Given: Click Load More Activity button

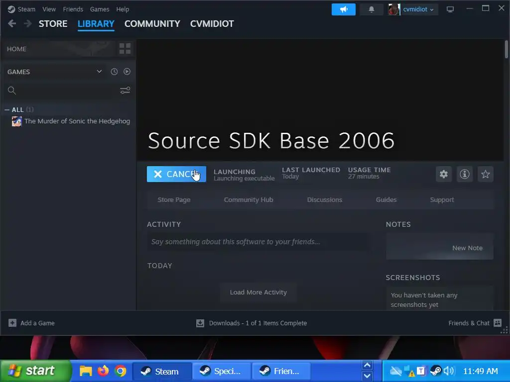Looking at the screenshot, I should point(258,292).
